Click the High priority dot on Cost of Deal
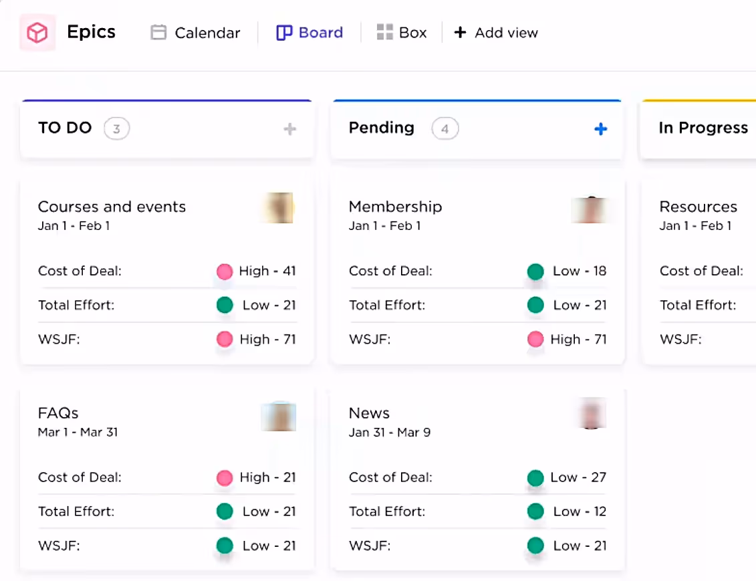Image resolution: width=756 pixels, height=581 pixels. (225, 271)
